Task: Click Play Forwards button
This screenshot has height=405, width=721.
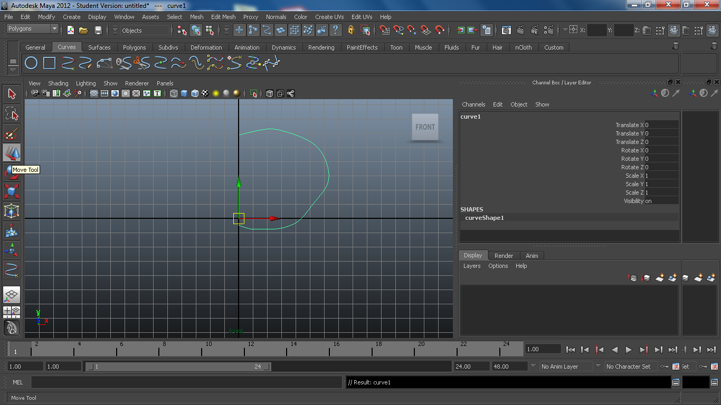Action: click(629, 349)
